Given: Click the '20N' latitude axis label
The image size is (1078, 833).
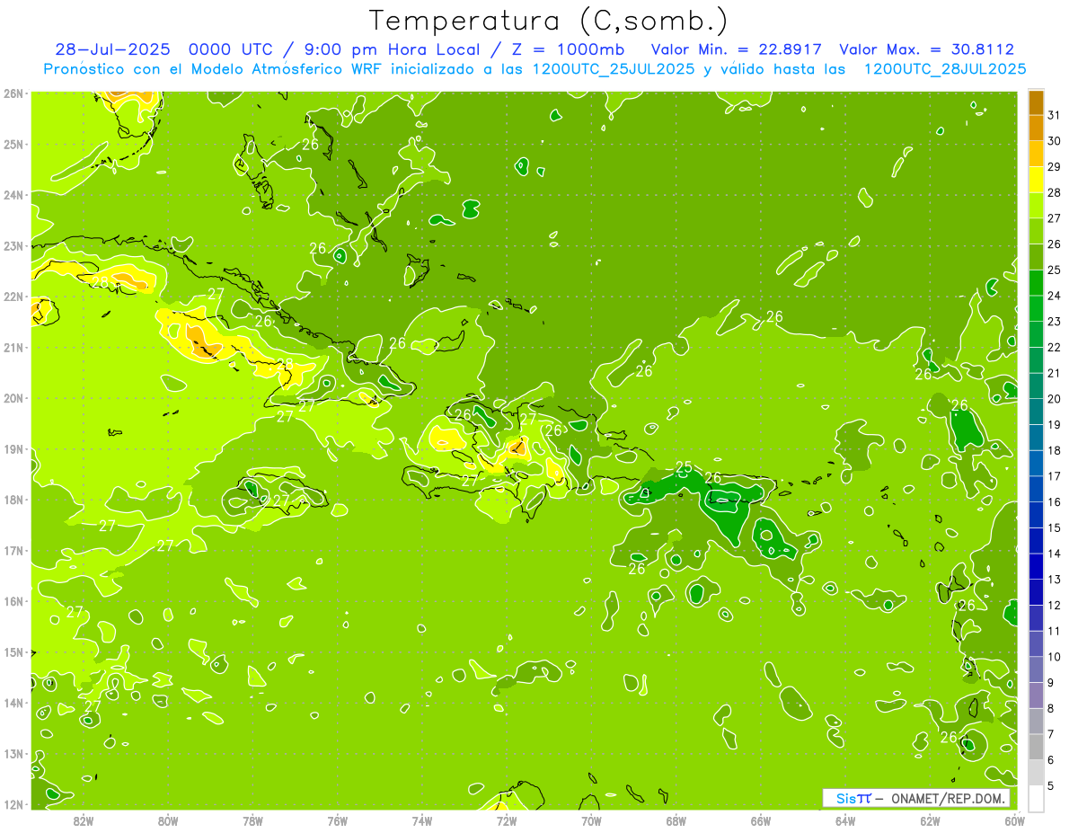Looking at the screenshot, I should [14, 398].
